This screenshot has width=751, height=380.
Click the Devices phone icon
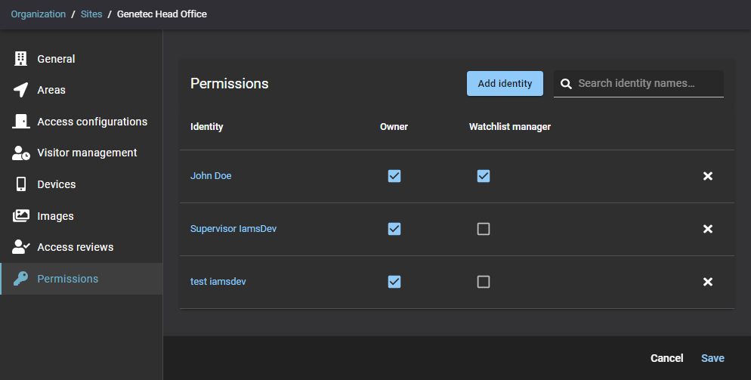[21, 184]
